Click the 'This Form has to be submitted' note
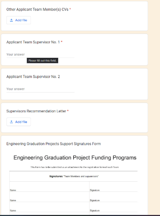Screen dimensions: 160x216 (x=75, y=167)
